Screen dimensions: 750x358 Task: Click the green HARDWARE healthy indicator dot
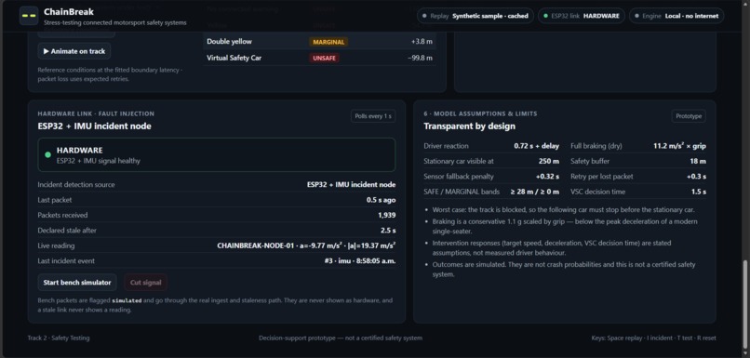[x=47, y=155]
